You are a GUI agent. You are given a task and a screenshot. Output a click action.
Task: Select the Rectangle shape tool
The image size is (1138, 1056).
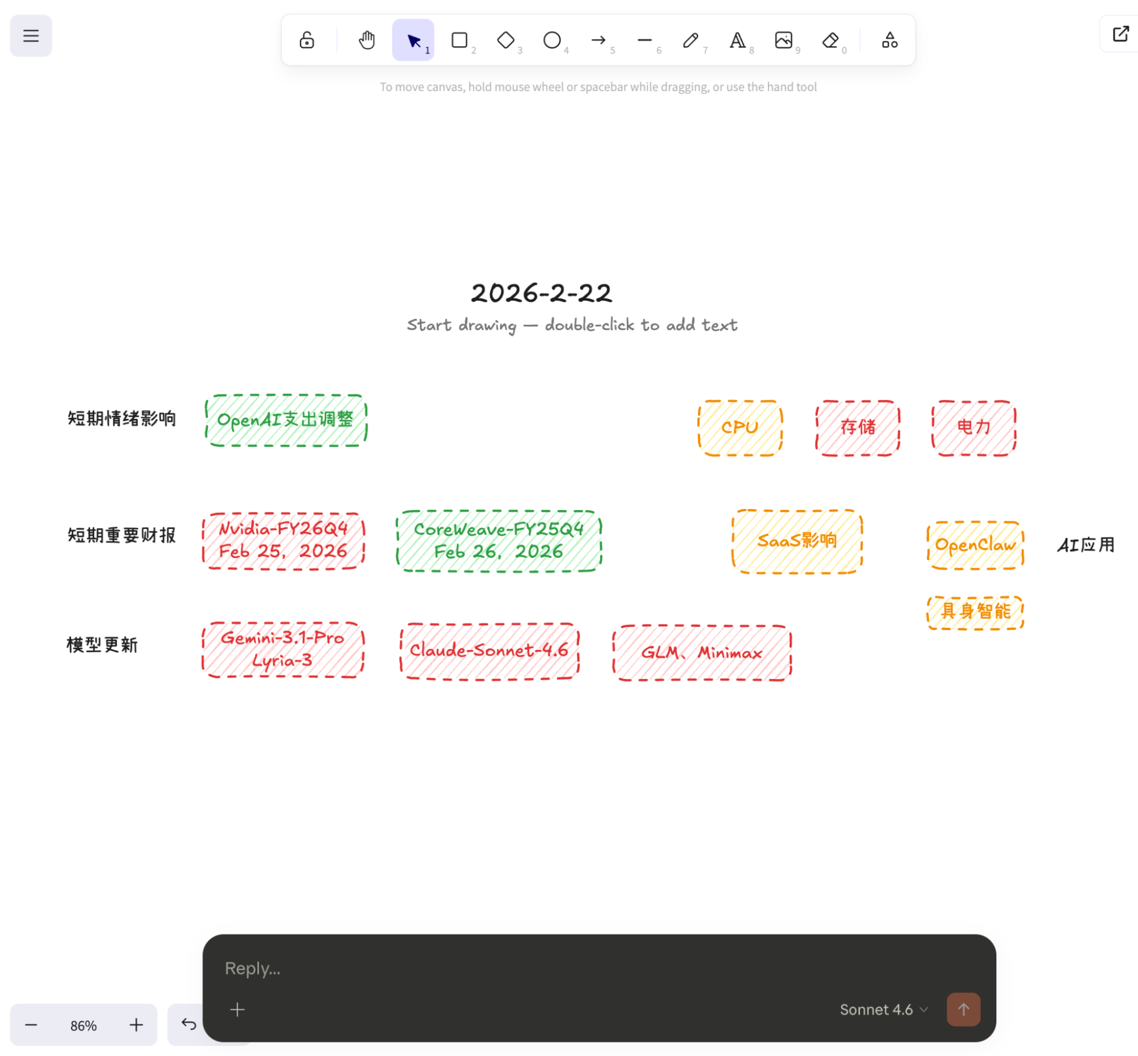tap(459, 40)
